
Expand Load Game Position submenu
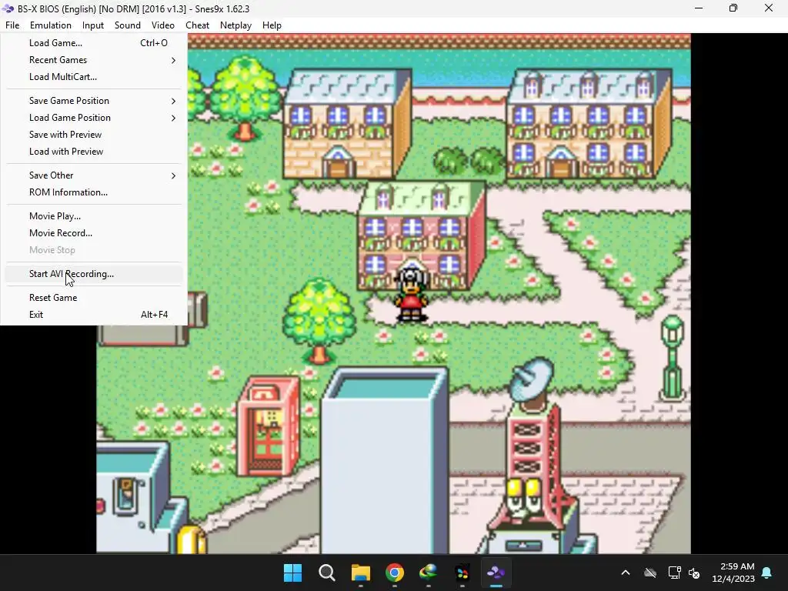pyautogui.click(x=94, y=118)
